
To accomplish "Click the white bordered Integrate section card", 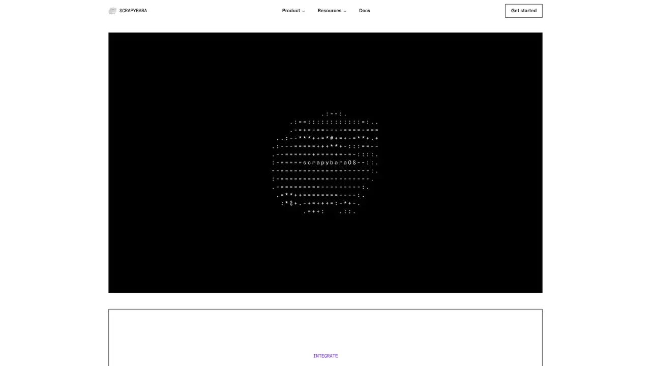I will [325, 338].
